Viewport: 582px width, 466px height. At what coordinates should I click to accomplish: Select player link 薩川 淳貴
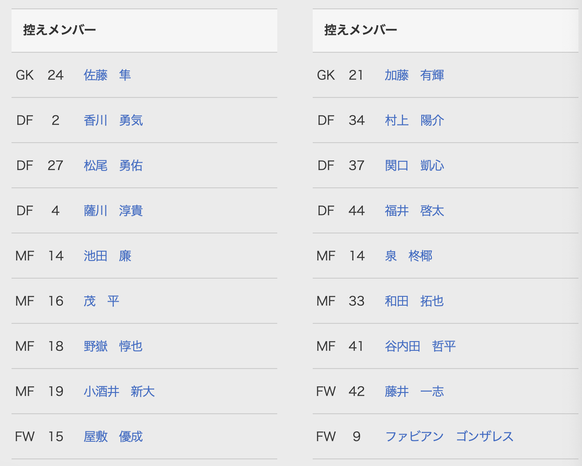[113, 211]
